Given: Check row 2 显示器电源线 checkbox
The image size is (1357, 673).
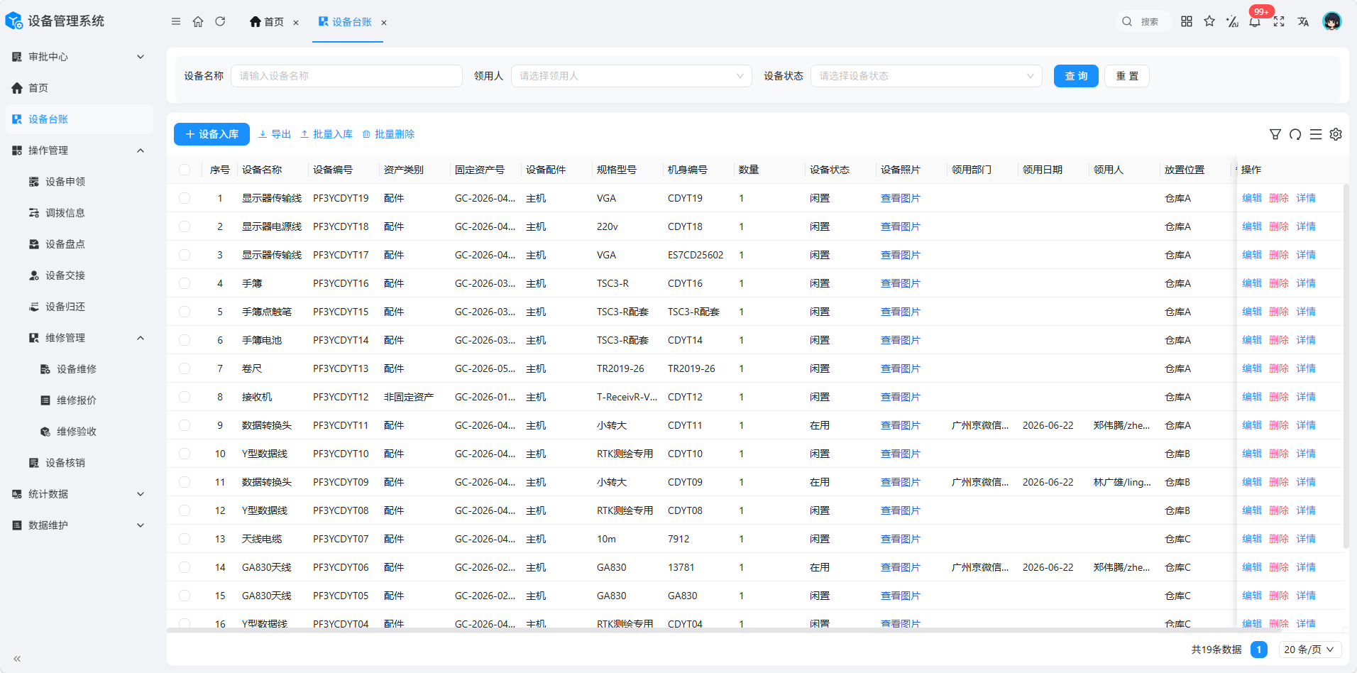Looking at the screenshot, I should (185, 226).
